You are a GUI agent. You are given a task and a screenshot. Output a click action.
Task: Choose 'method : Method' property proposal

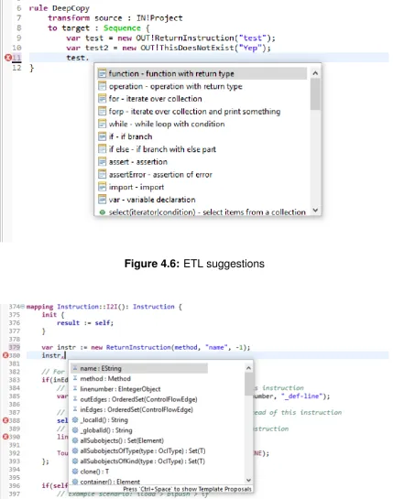pyautogui.click(x=105, y=379)
